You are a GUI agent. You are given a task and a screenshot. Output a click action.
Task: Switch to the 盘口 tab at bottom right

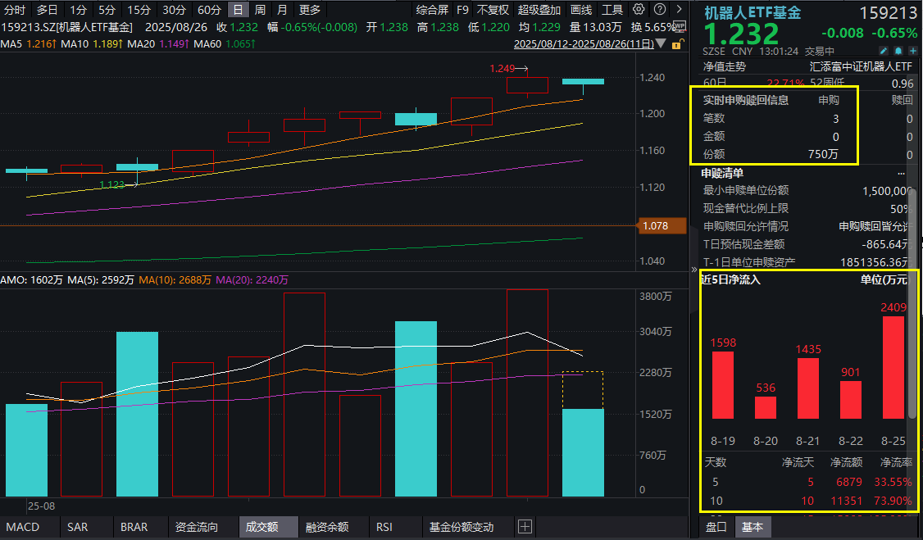(x=716, y=528)
